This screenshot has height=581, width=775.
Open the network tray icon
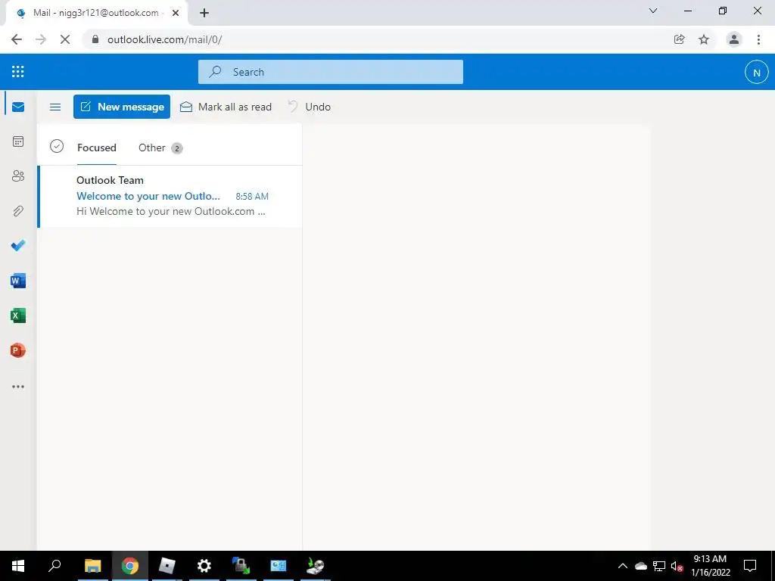659,566
